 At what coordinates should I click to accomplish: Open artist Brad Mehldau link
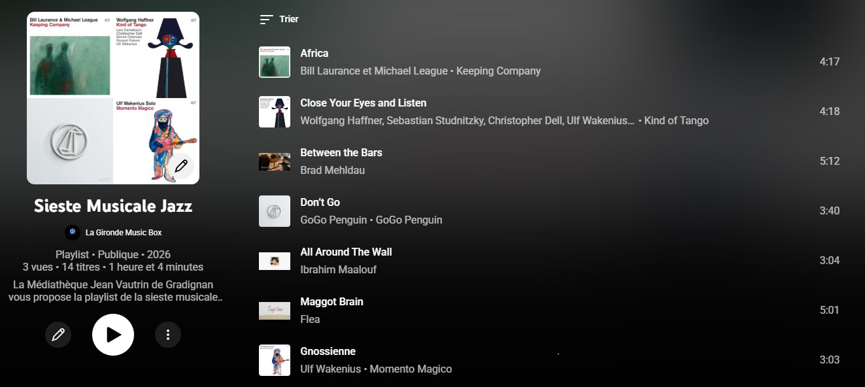333,170
